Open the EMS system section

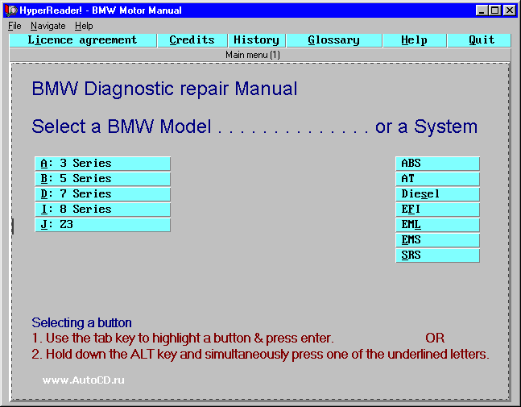coord(437,240)
